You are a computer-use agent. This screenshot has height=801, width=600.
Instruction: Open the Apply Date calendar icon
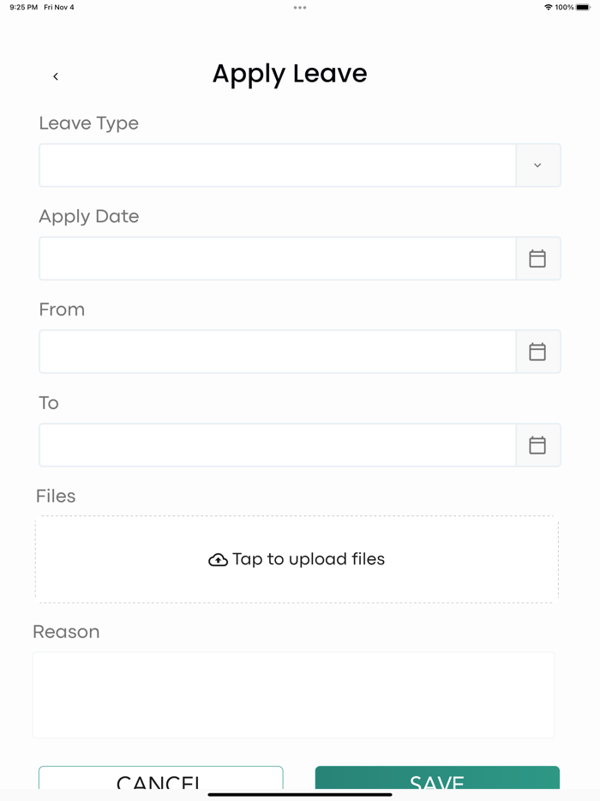[x=537, y=258]
